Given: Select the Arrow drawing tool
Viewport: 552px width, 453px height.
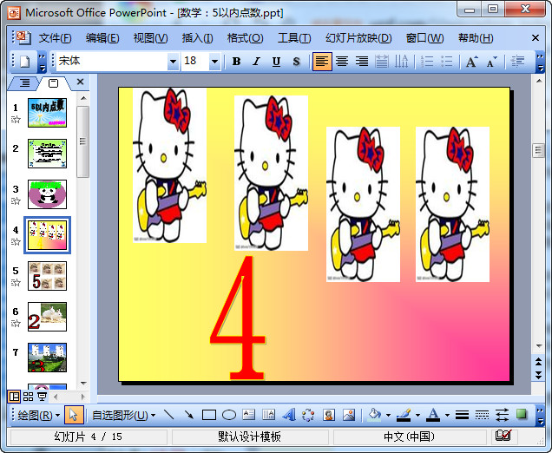Looking at the screenshot, I should 189,415.
